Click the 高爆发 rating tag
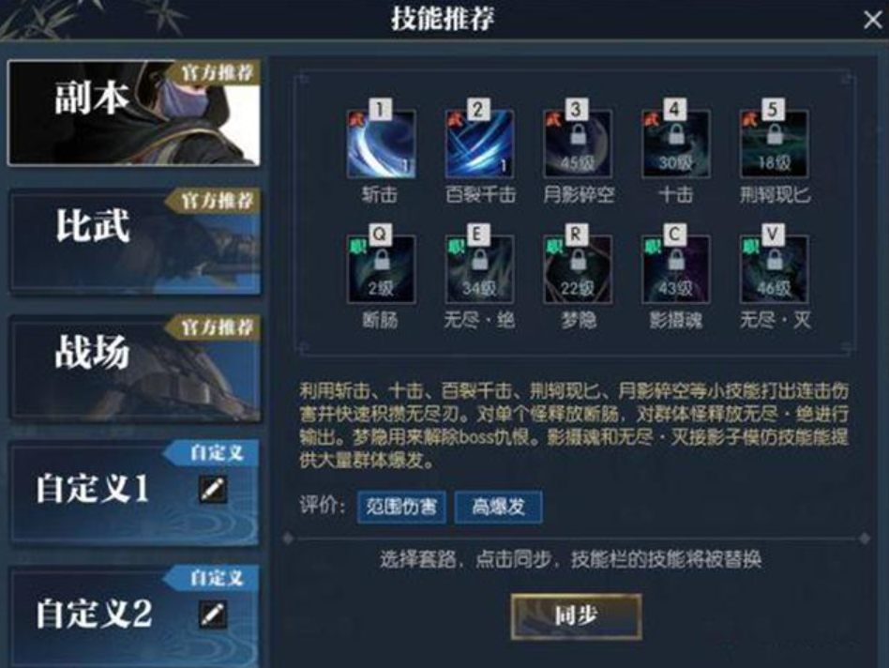Viewport: 889px width, 668px height. click(498, 507)
